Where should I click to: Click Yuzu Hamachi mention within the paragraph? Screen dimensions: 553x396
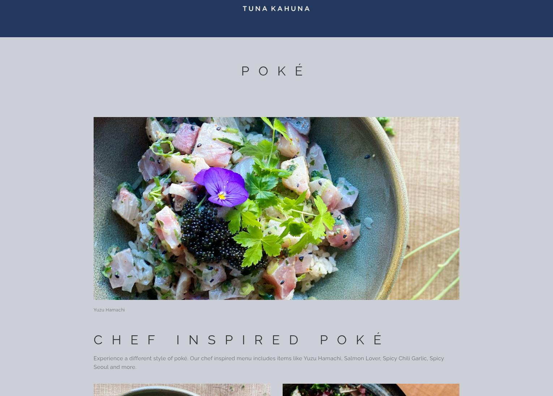click(x=322, y=358)
